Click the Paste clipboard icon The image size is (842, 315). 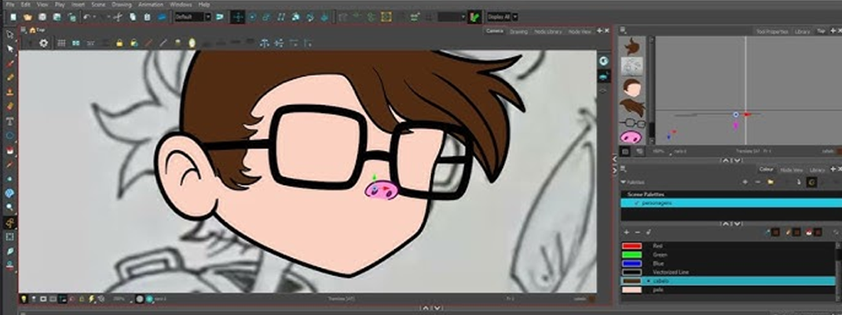point(147,17)
